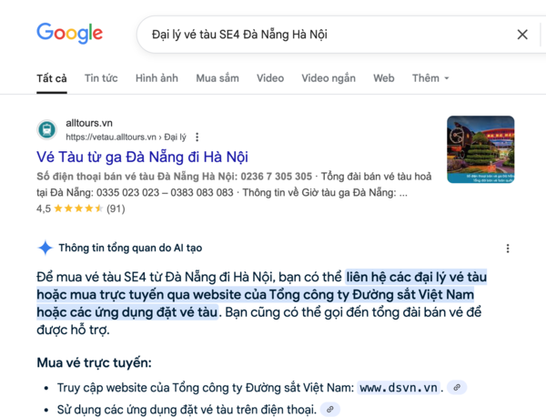This screenshot has width=546, height=417.
Task: Click link icon after www.dsvn.vn
Action: click(457, 387)
